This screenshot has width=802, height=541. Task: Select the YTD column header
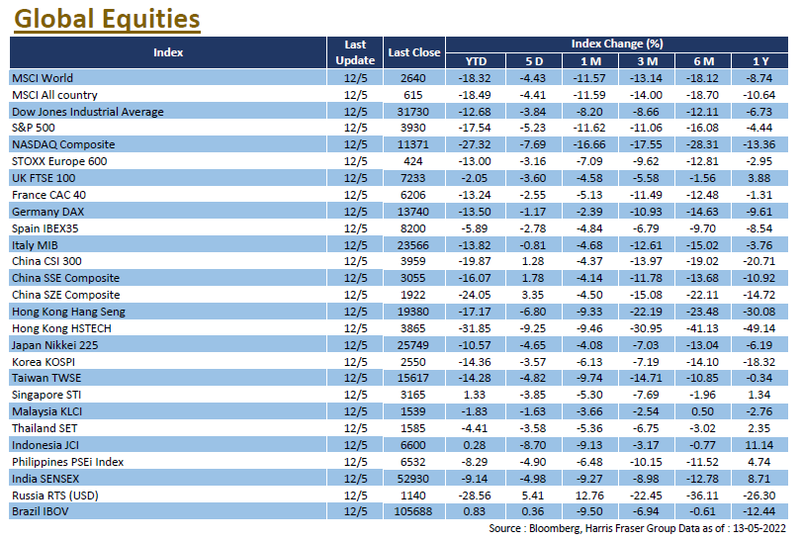pyautogui.click(x=476, y=61)
